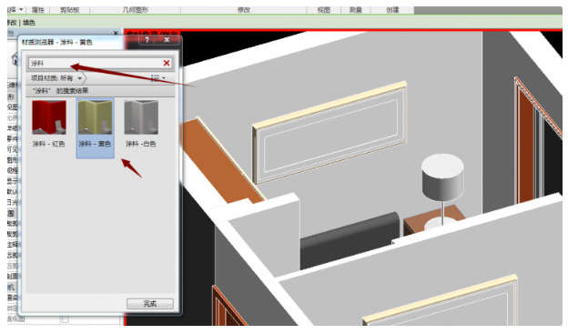This screenshot has width=568, height=334.
Task: Click the 涂料 - 黄色 label text
Action: coord(95,144)
